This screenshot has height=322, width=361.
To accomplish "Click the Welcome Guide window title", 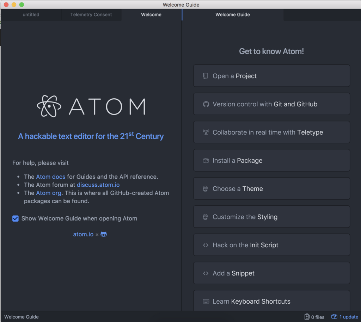I will point(181,5).
